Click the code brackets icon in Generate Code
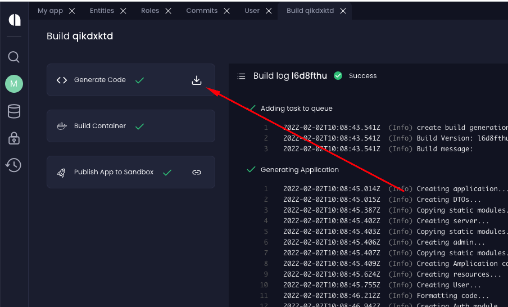This screenshot has width=508, height=307. click(x=62, y=80)
